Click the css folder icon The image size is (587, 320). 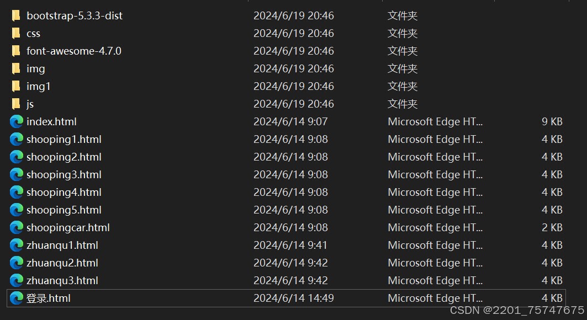coord(16,33)
